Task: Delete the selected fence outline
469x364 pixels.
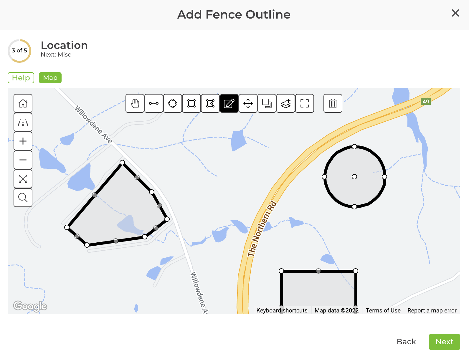Action: (x=333, y=104)
